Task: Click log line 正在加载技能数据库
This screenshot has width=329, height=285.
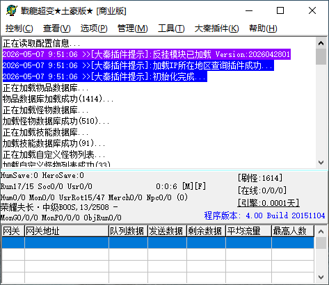Action: point(45,132)
